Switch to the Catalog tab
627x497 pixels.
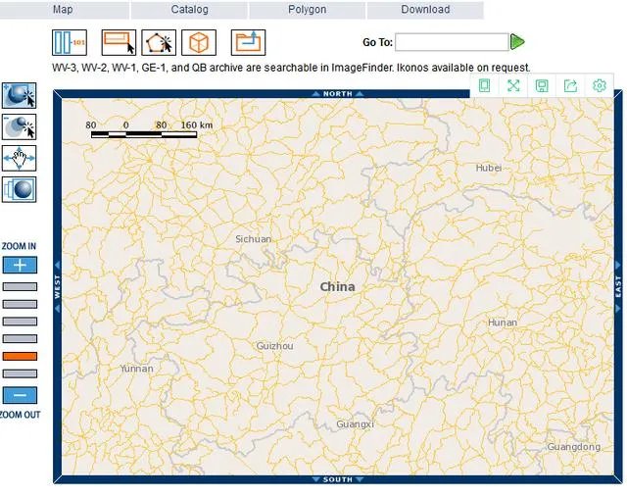pos(189,10)
